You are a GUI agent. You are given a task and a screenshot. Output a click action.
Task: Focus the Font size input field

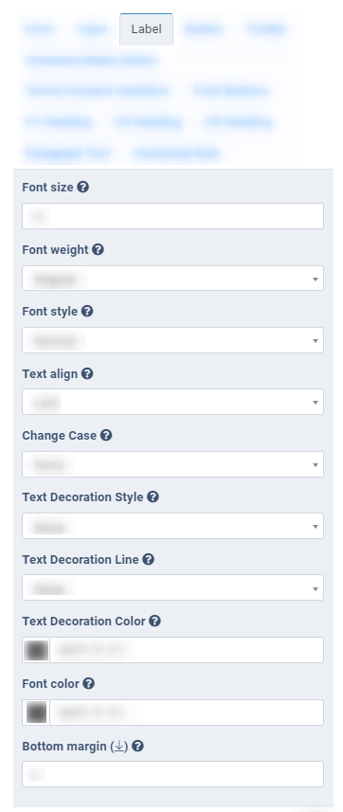tap(173, 216)
